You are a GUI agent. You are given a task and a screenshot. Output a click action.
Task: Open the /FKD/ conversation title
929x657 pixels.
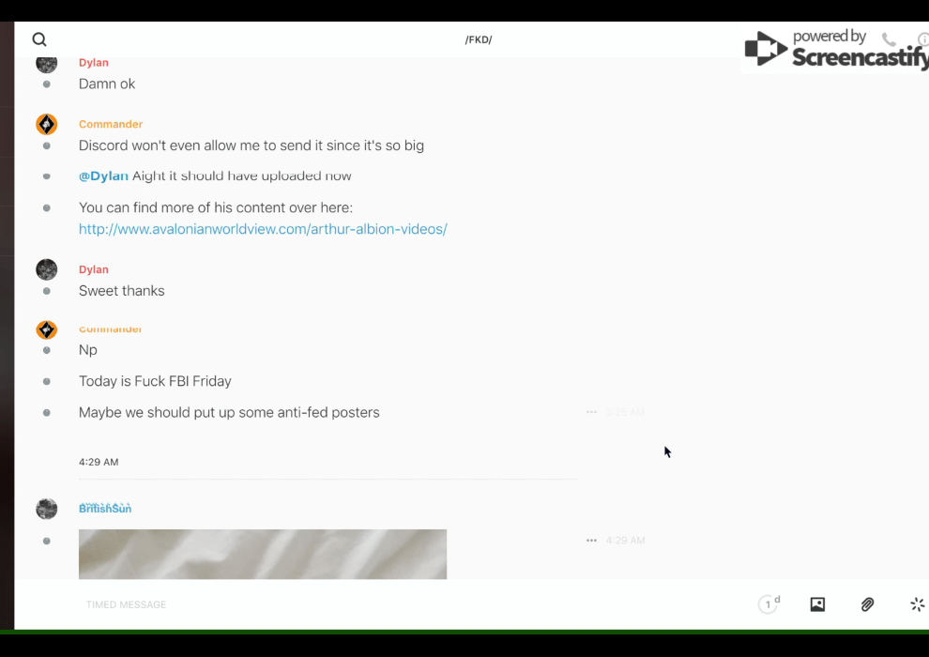pos(479,39)
